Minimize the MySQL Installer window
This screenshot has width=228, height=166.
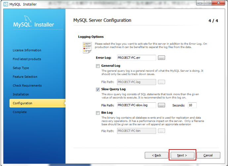pos(200,3)
